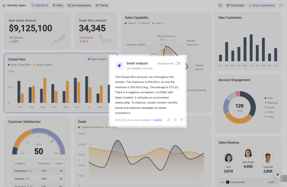The width and height of the screenshot is (287, 187).
Task: Click the Smart Analysis floating sparkle icon near Sales Ranking
Action: click(277, 174)
